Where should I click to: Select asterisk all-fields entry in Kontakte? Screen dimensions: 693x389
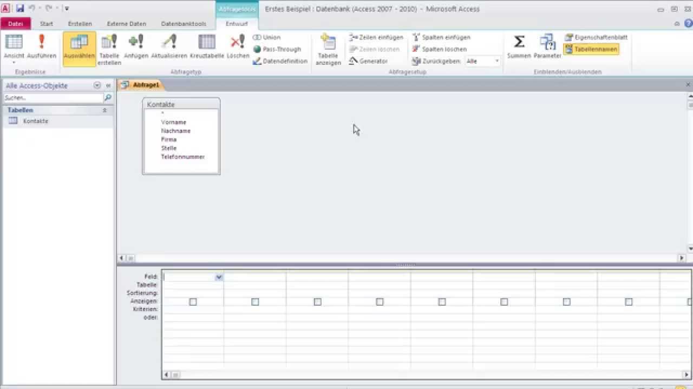coord(162,113)
